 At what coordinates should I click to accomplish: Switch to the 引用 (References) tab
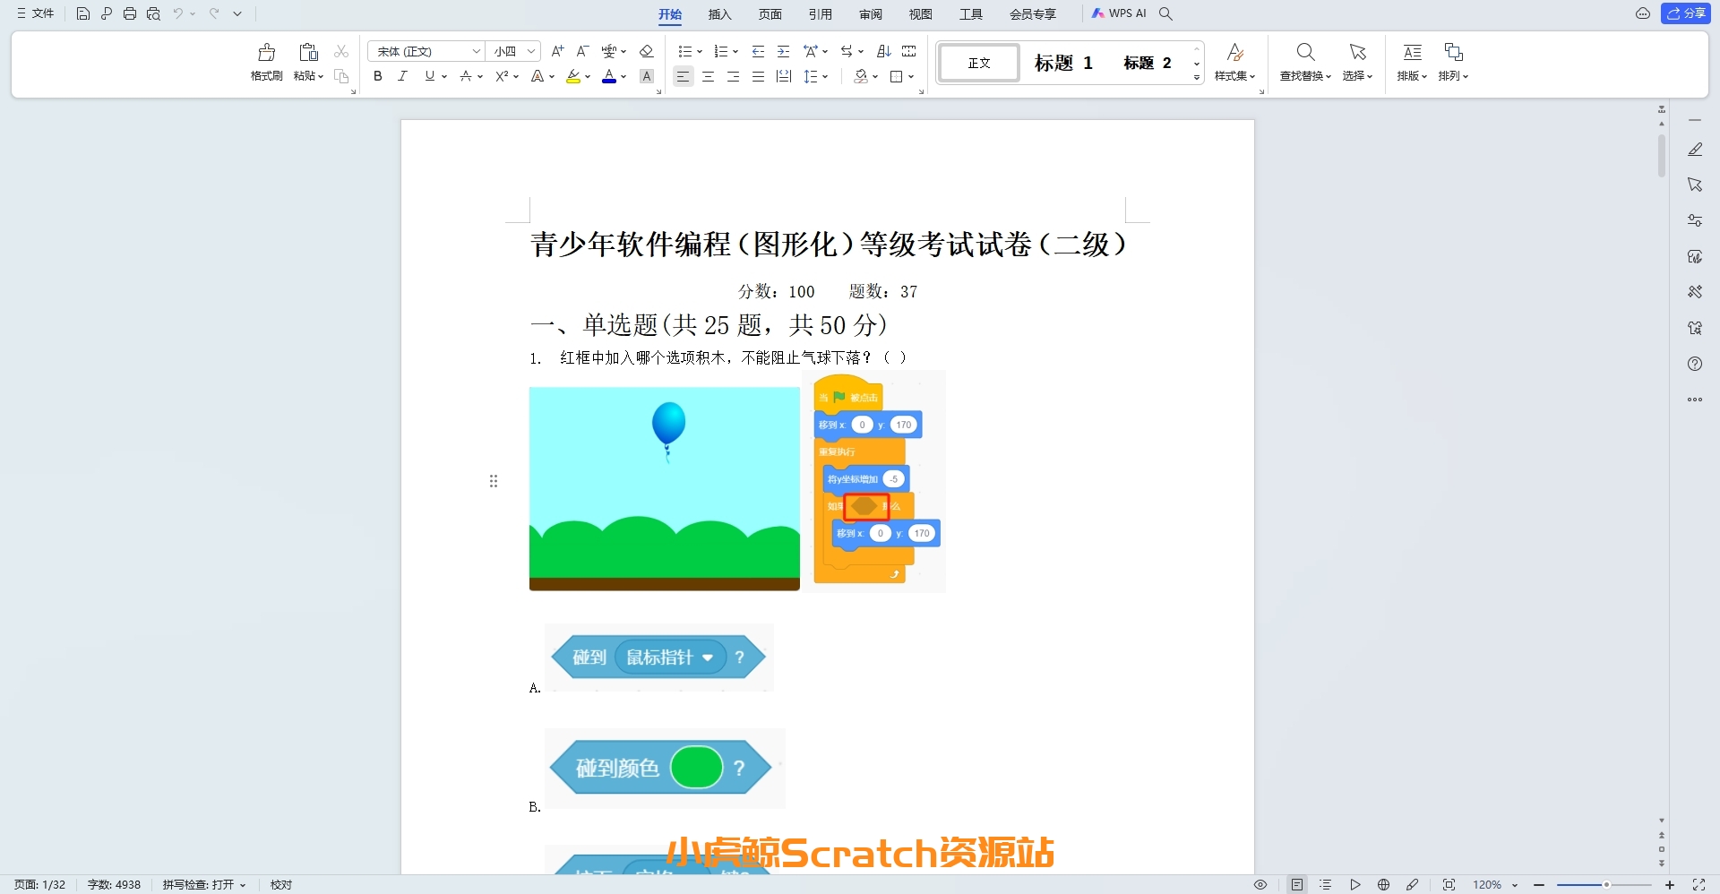coord(821,13)
